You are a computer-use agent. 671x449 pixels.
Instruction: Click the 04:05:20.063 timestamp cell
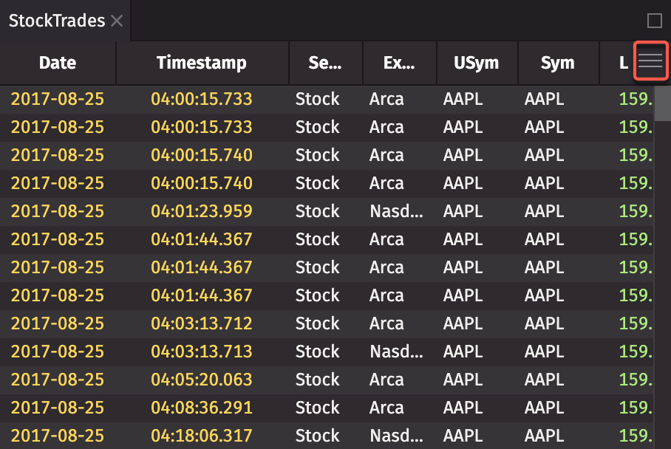(202, 380)
